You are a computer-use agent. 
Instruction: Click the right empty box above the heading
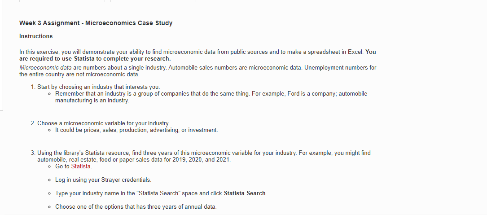pos(154,1)
